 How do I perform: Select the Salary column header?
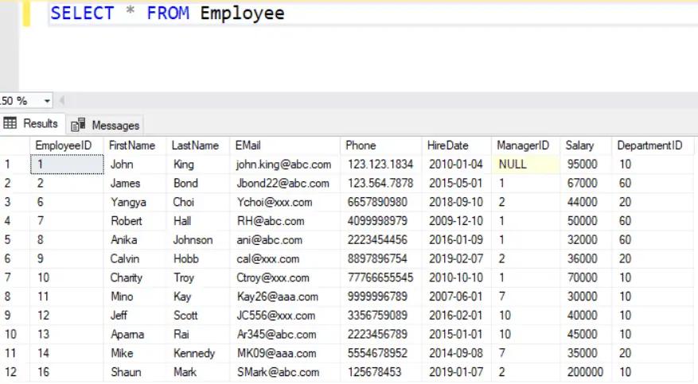(x=579, y=145)
